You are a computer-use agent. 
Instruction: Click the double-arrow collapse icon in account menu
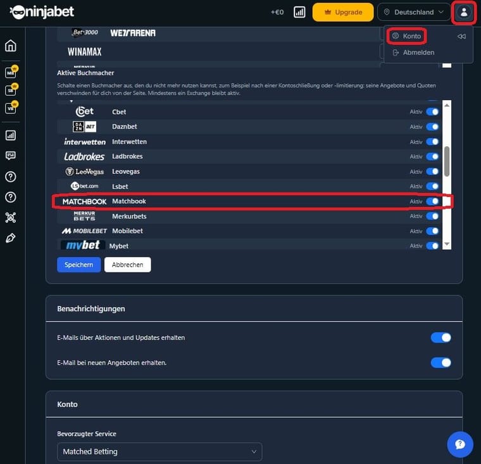(461, 37)
